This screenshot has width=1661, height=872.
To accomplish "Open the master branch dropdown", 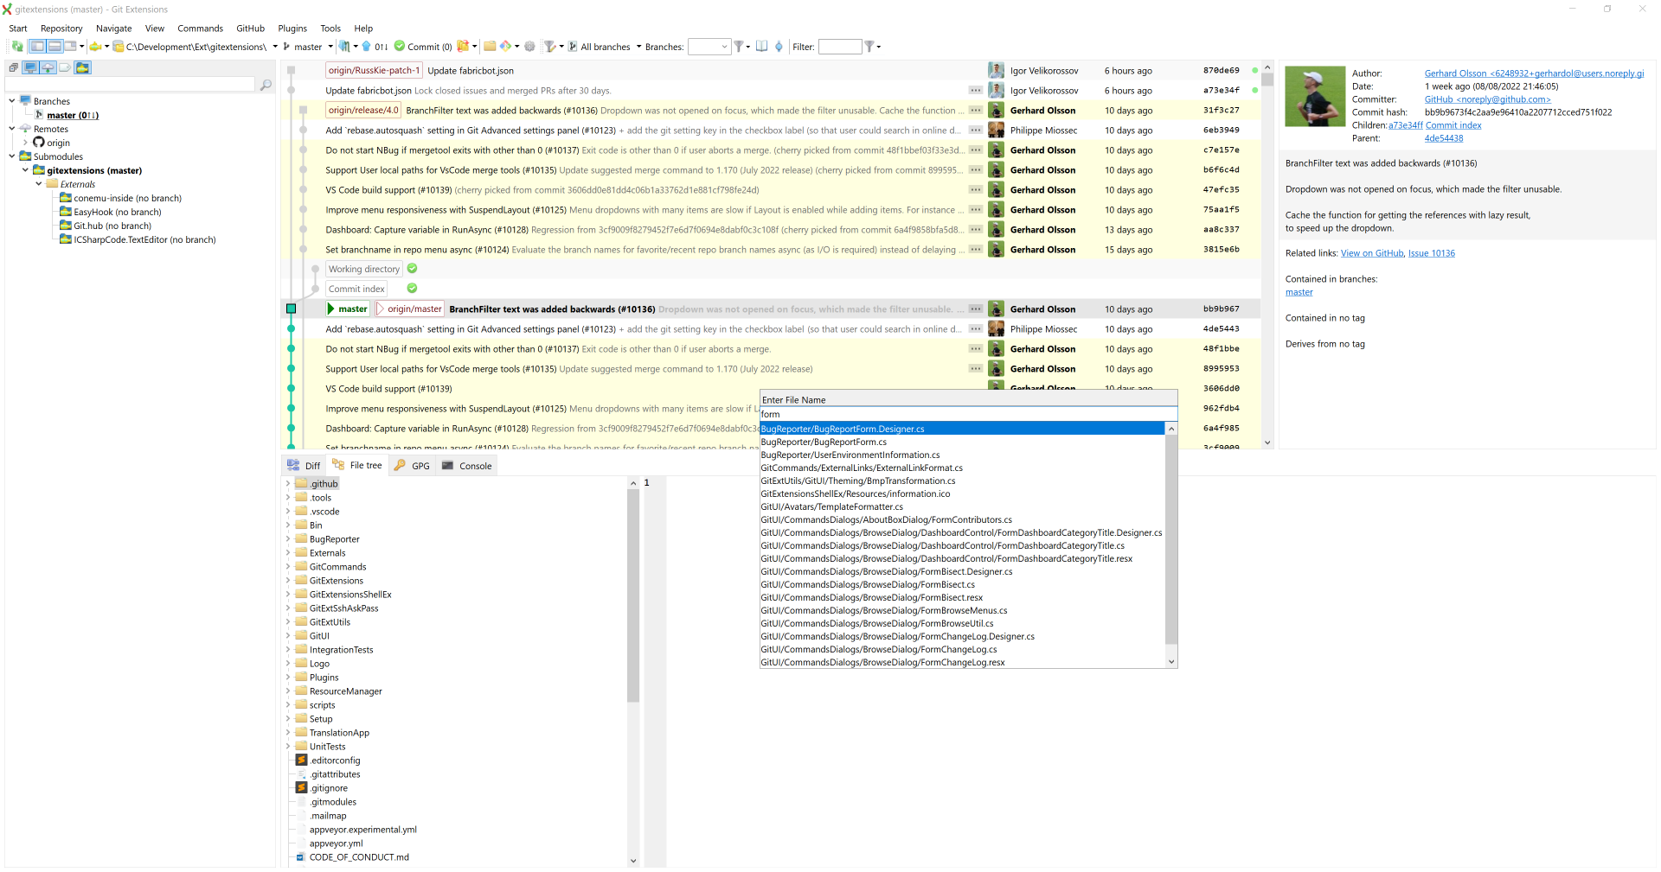I will click(x=330, y=47).
